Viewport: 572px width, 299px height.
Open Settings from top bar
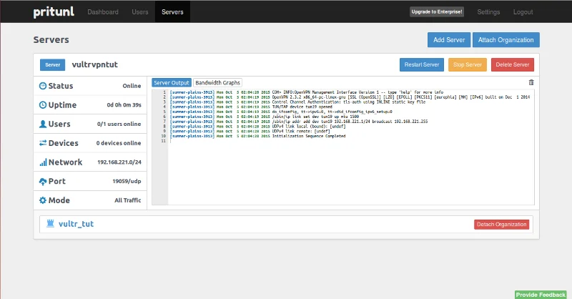click(x=488, y=12)
